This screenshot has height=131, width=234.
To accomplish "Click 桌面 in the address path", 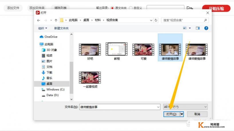I will pos(86,20).
